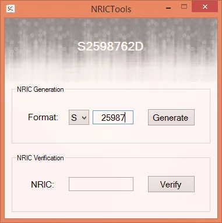Screen dimensions: 222x223
Task: Maximize the NRICTools window
Action: coord(184,7)
